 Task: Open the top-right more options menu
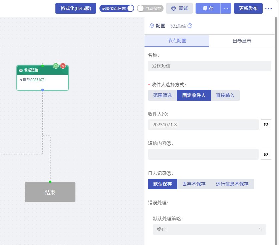point(268,8)
